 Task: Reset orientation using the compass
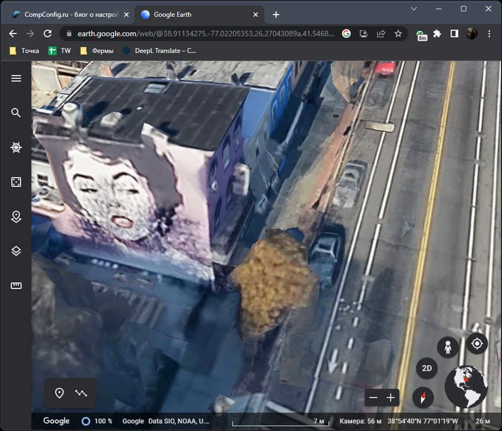point(423,397)
